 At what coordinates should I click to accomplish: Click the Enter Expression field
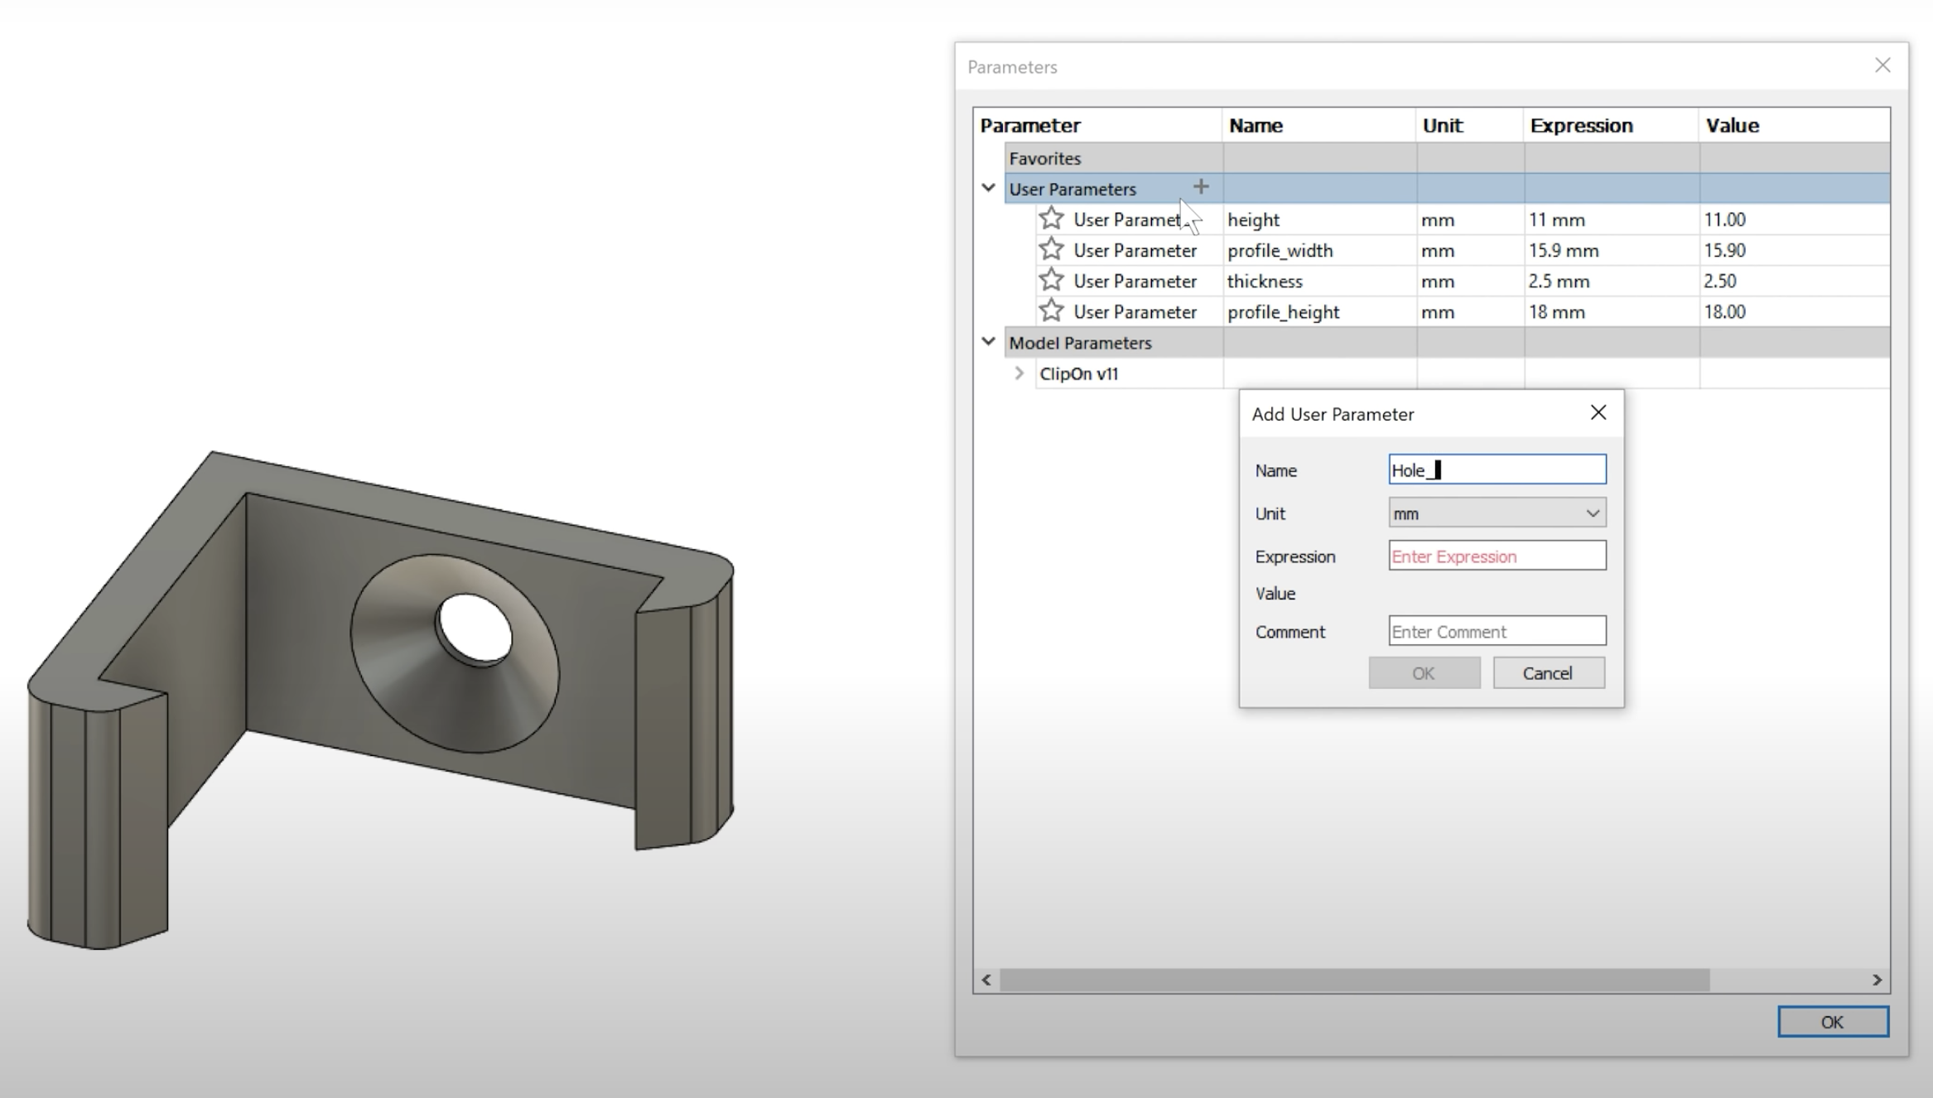click(x=1496, y=556)
